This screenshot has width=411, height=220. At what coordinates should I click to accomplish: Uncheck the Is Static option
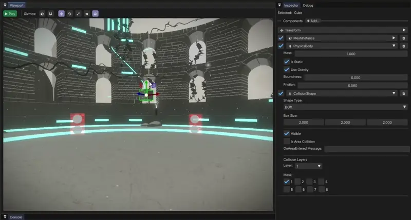click(x=287, y=62)
